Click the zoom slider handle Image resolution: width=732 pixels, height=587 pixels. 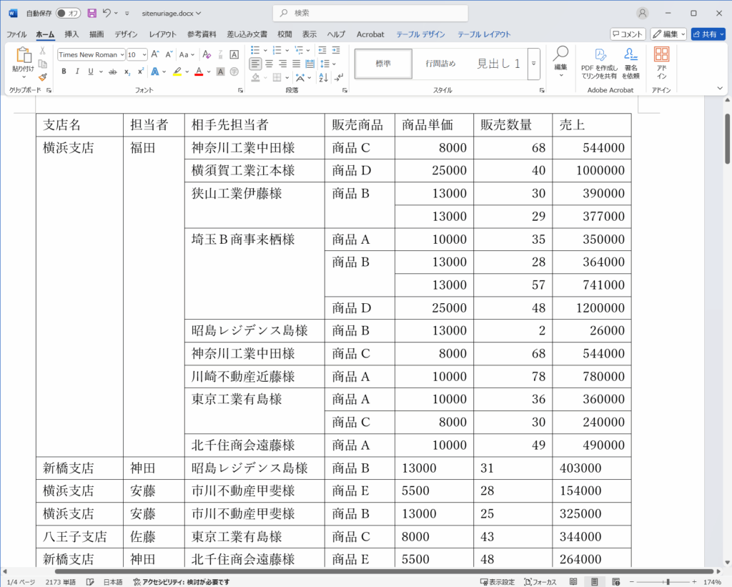point(668,582)
